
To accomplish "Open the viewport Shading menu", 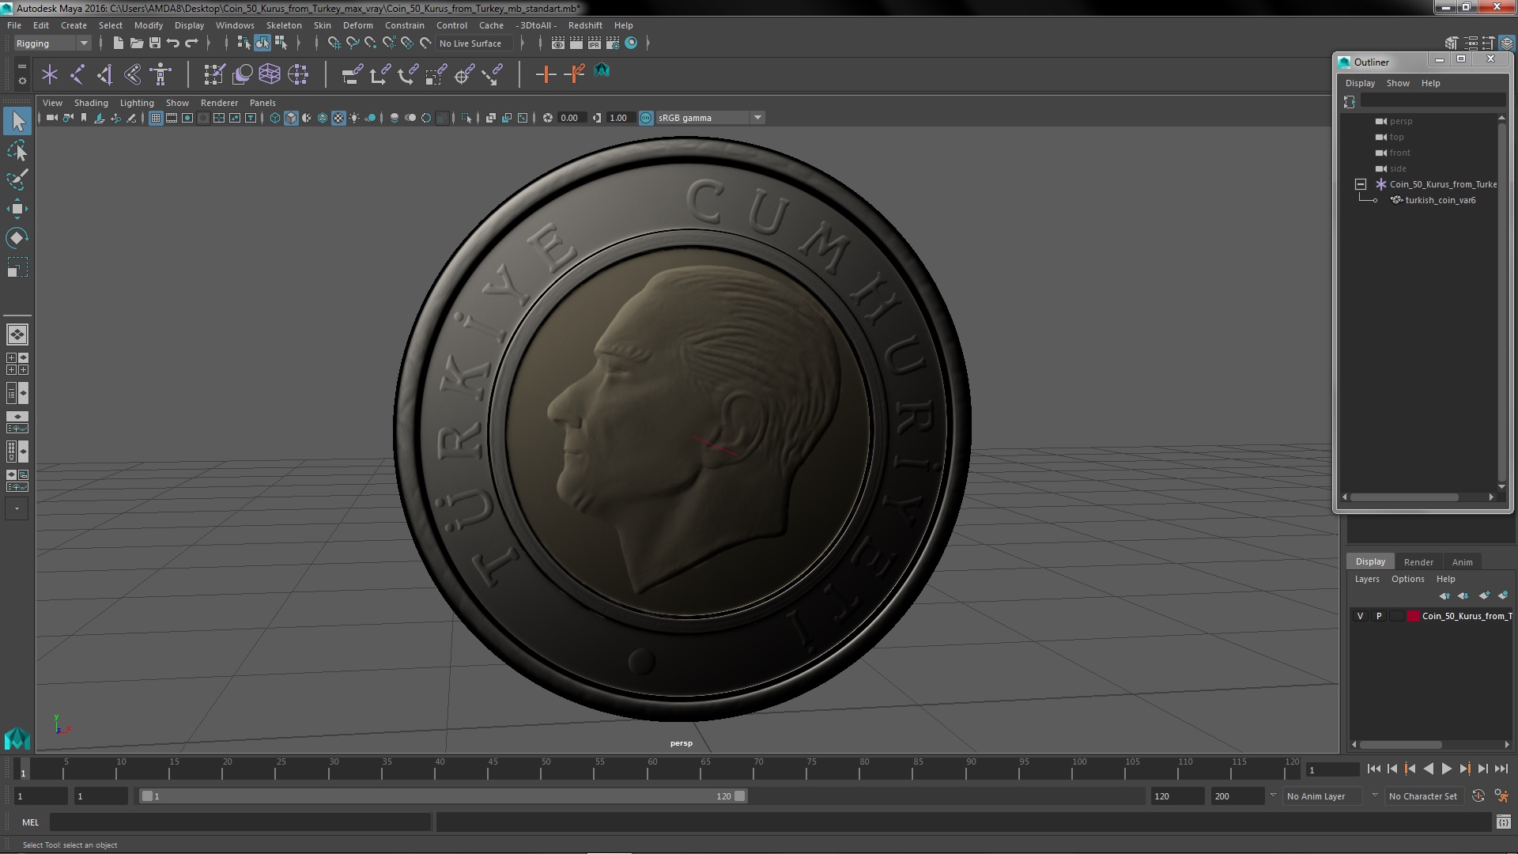I will [x=91, y=103].
